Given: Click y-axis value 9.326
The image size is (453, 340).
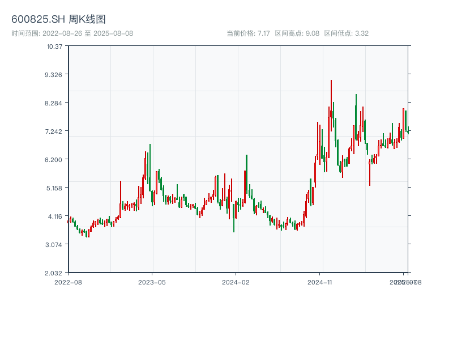Looking at the screenshot, I should pyautogui.click(x=53, y=75).
